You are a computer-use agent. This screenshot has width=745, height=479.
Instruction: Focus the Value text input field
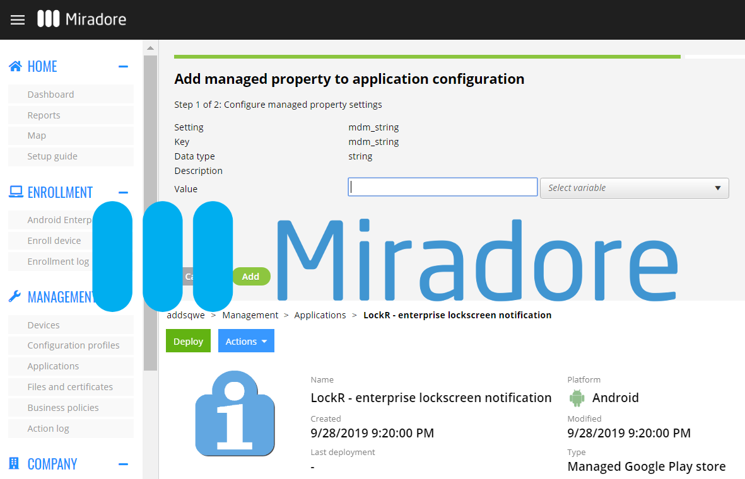pyautogui.click(x=443, y=187)
